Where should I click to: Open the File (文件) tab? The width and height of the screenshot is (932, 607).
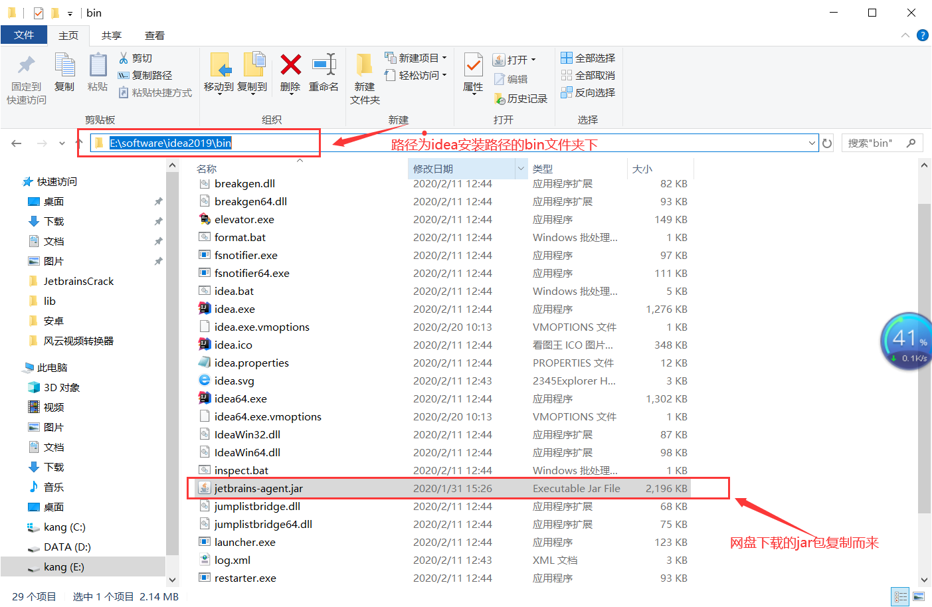click(x=24, y=35)
